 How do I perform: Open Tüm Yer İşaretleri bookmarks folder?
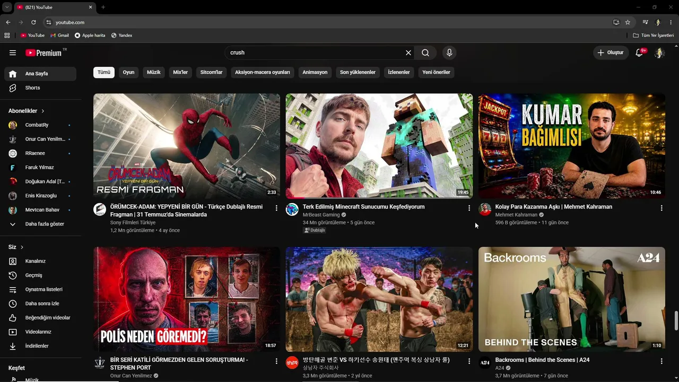654,36
